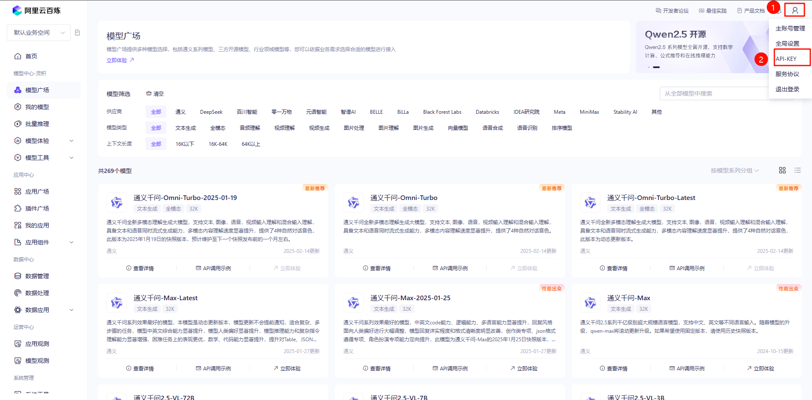
Task: Open 我的应用 in the sidebar
Action: pyautogui.click(x=44, y=225)
